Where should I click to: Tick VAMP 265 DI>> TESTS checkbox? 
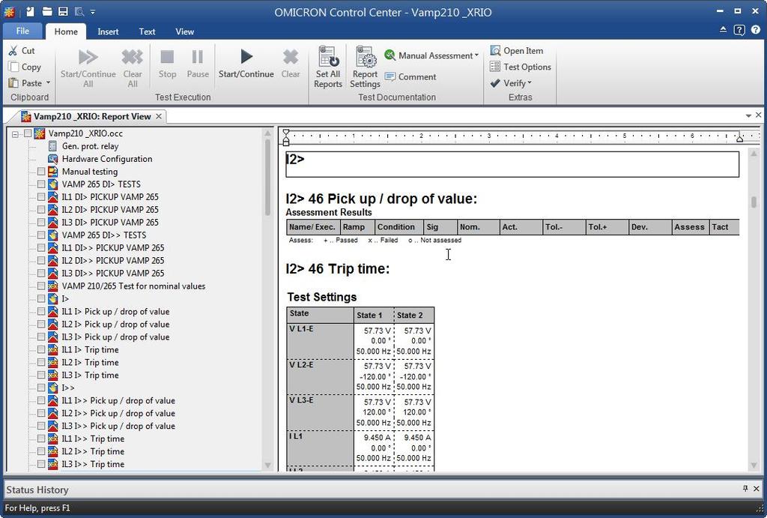click(x=41, y=235)
